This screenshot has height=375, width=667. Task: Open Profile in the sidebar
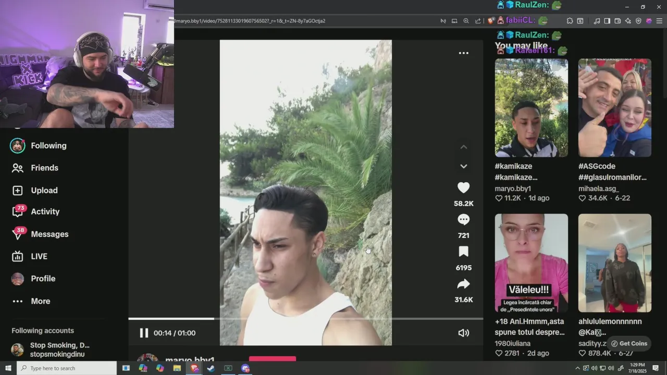coord(33,279)
